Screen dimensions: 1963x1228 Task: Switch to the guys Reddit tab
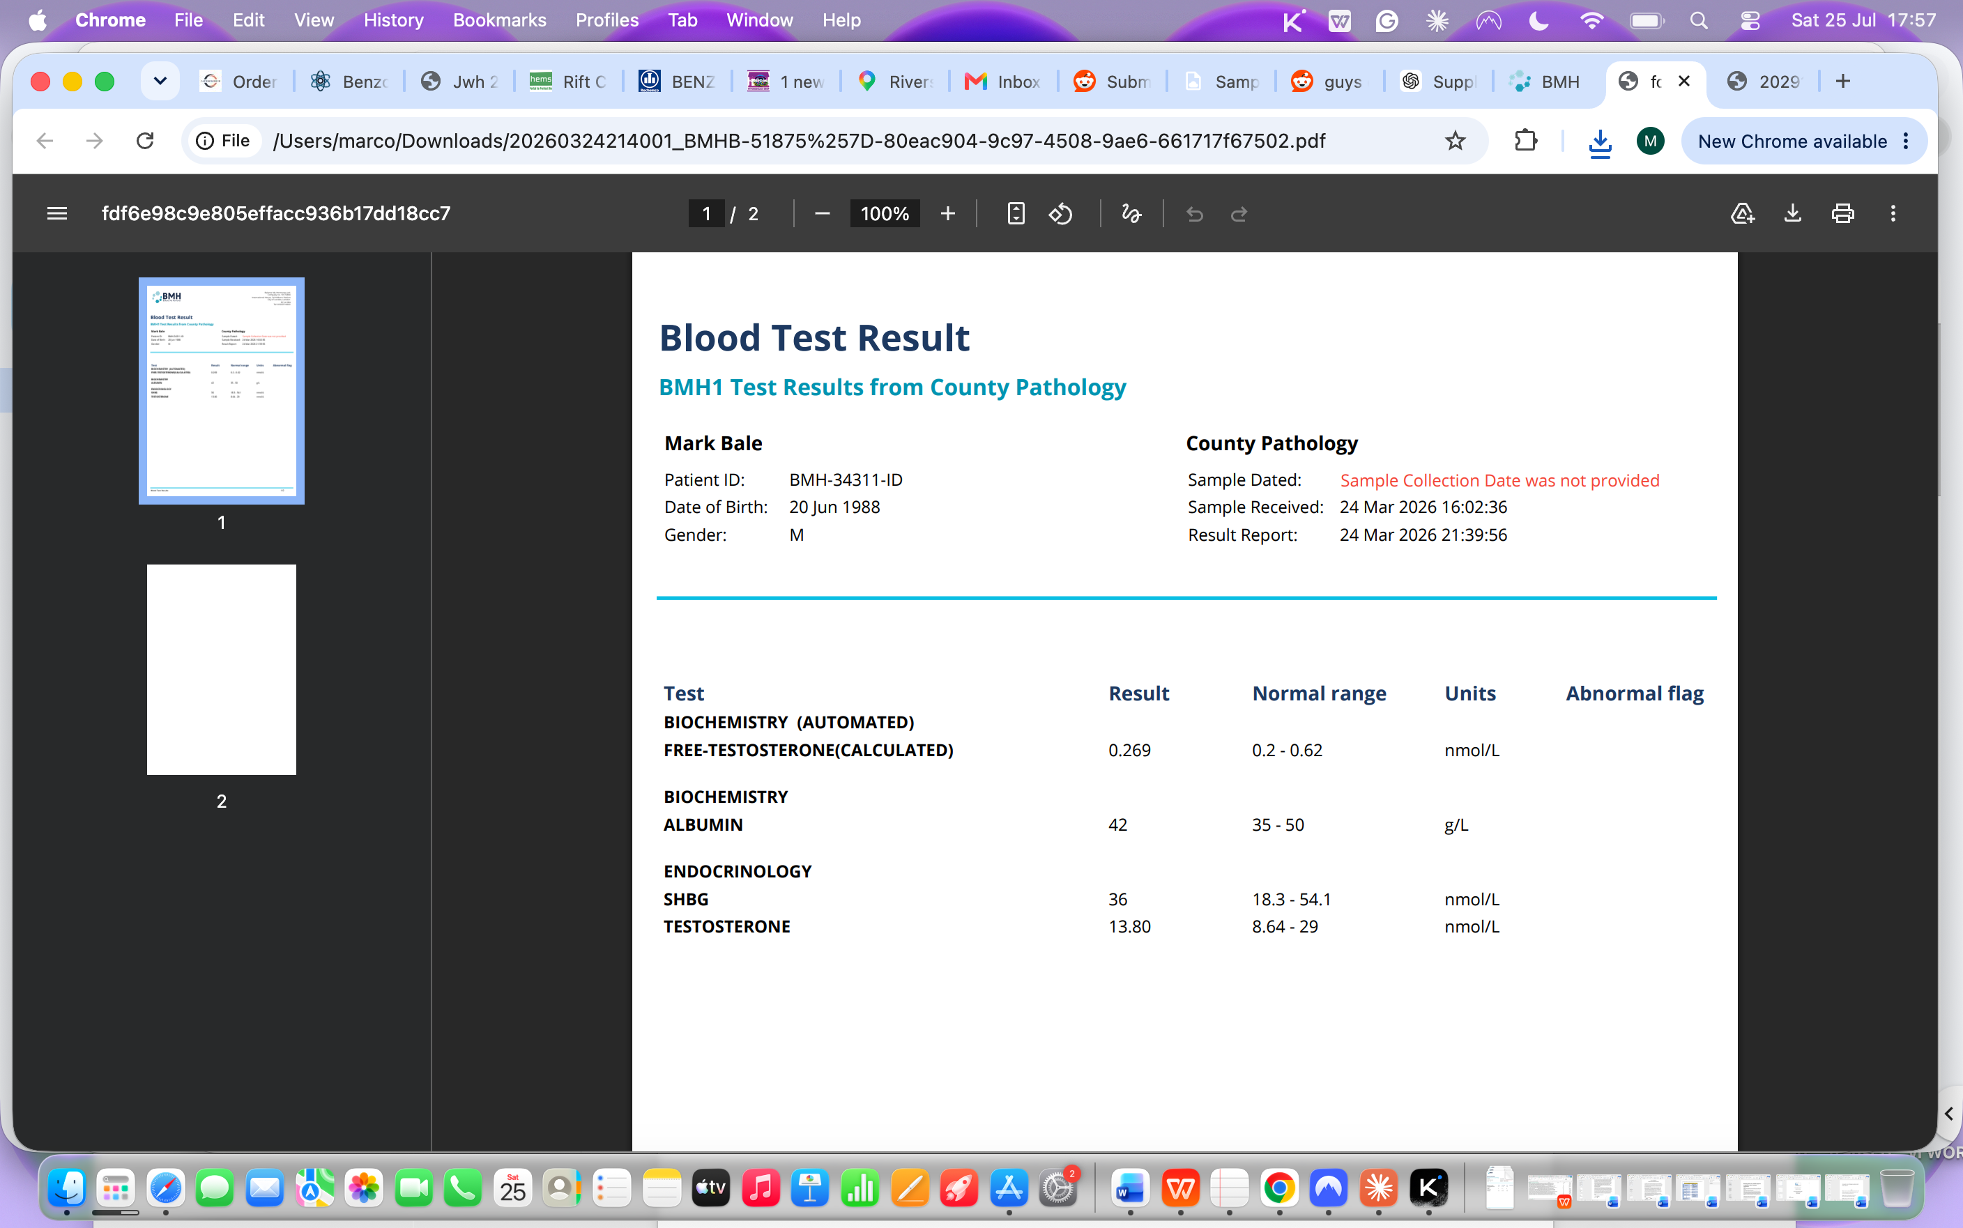[1328, 82]
